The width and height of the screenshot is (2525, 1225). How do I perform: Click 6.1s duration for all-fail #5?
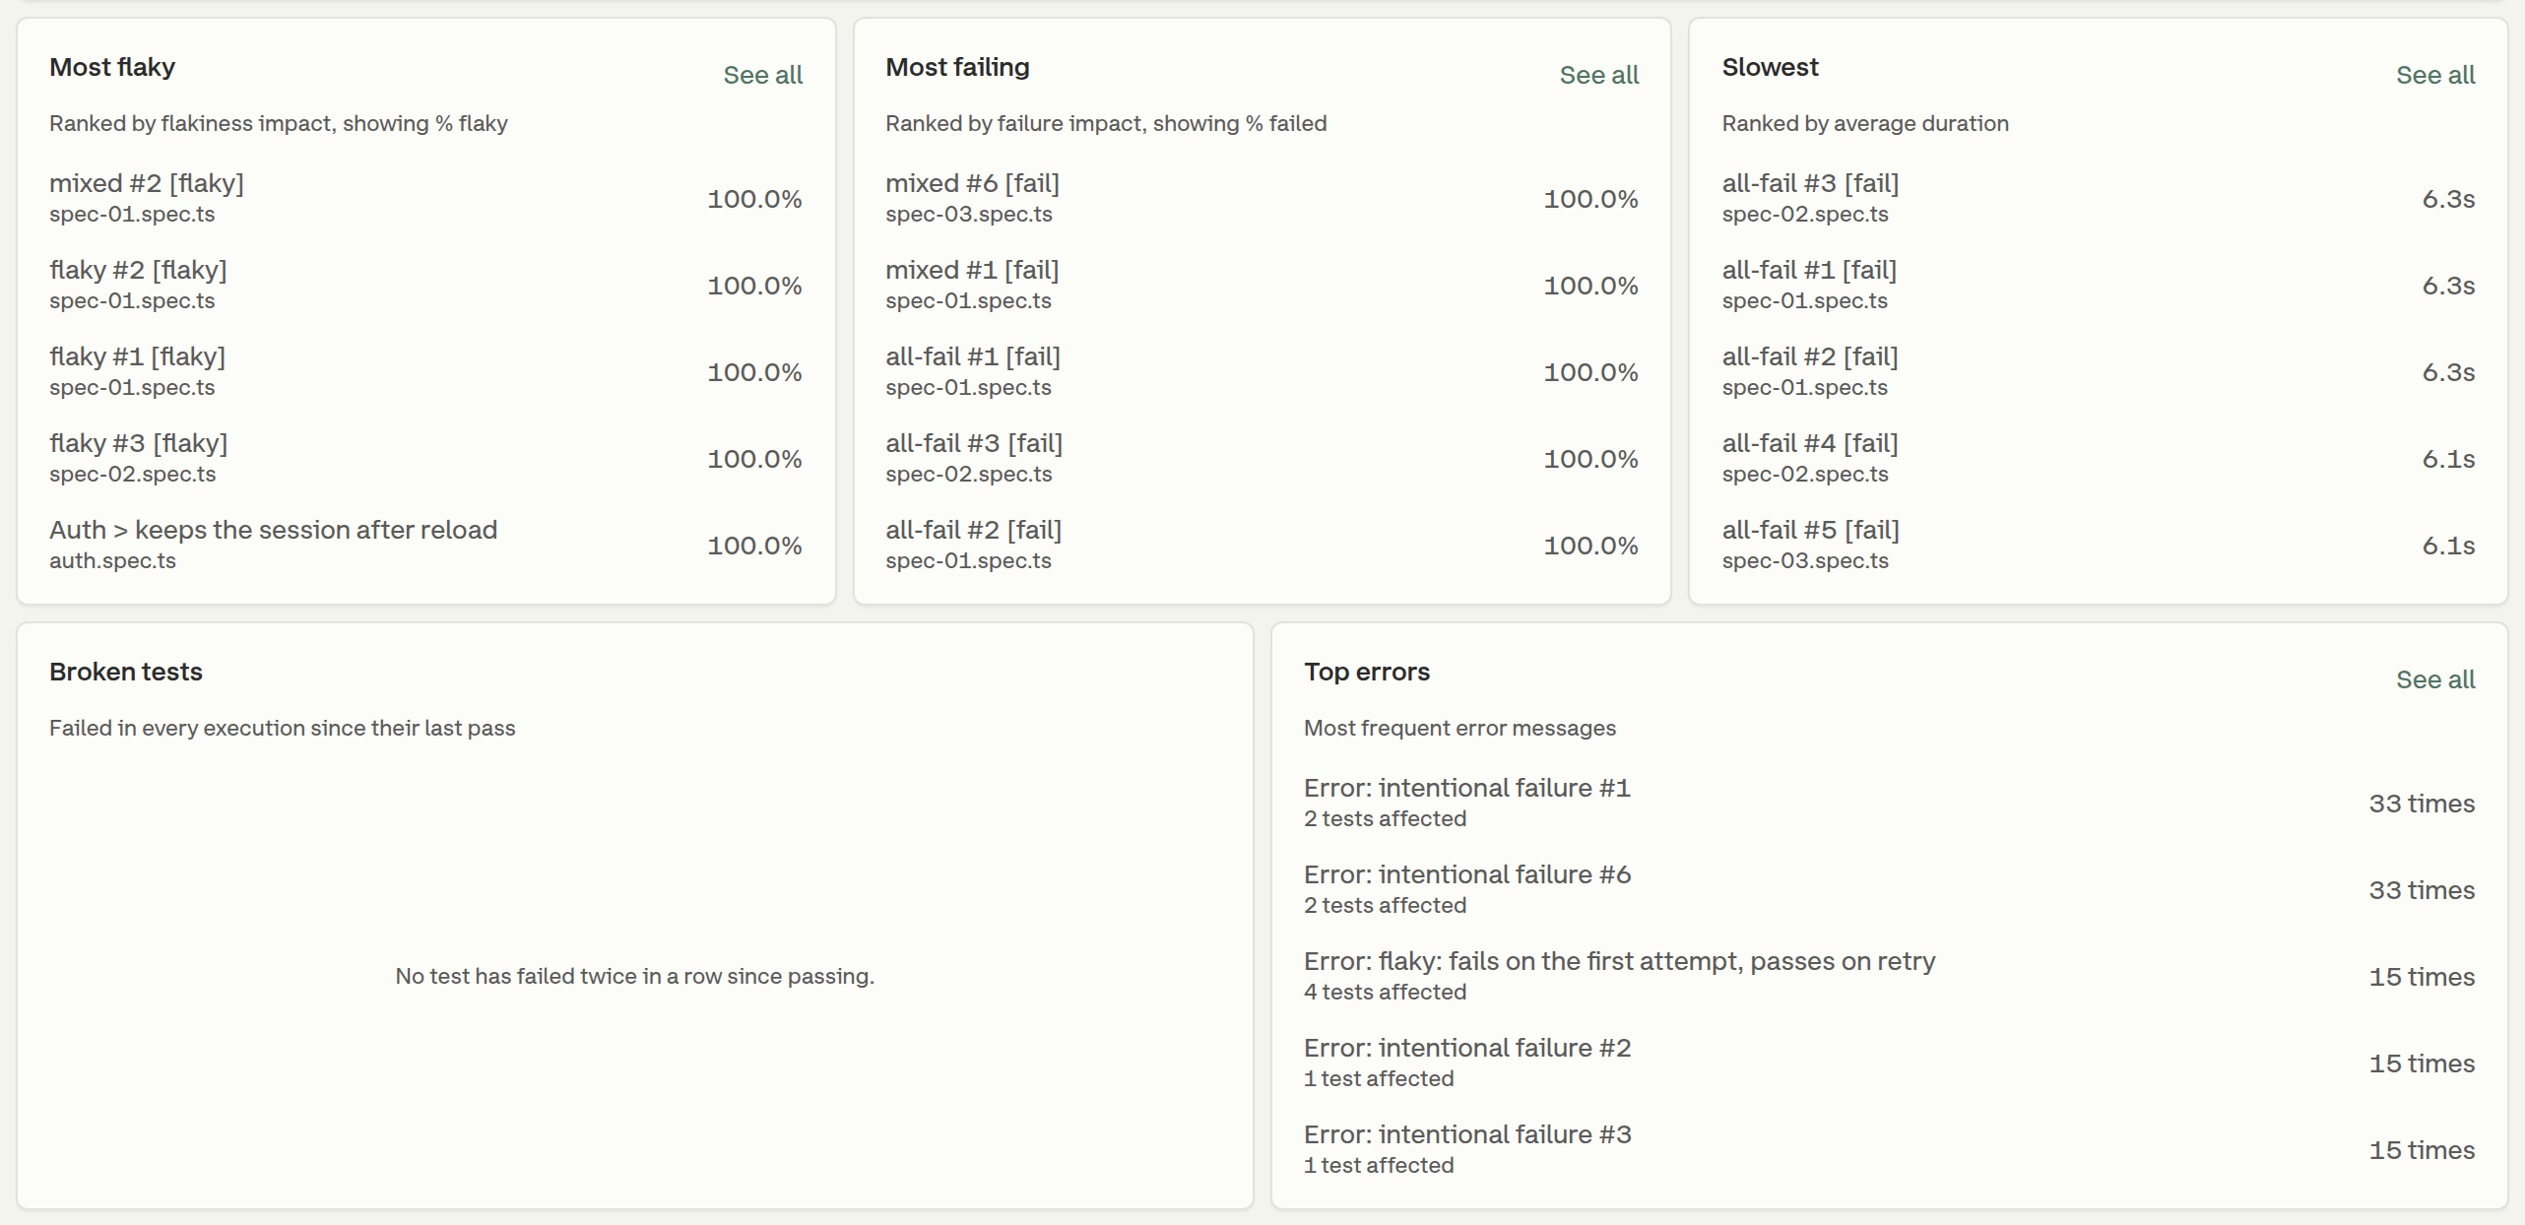2448,546
